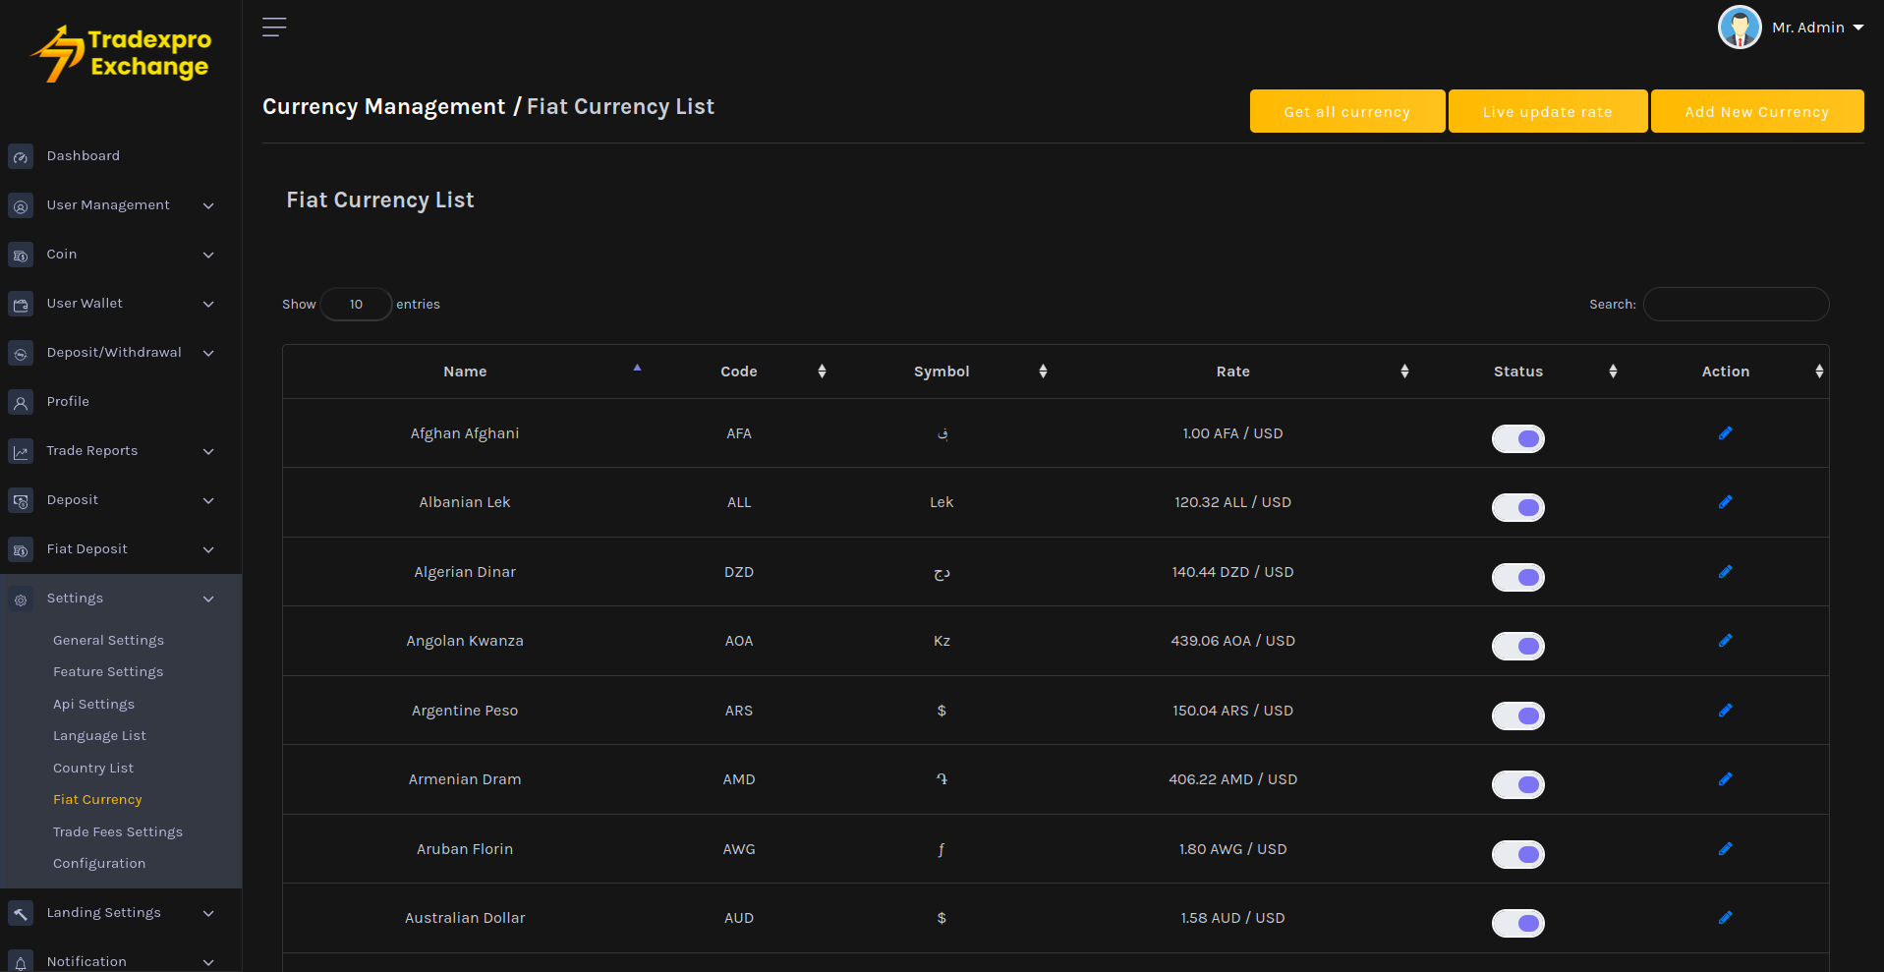Screen dimensions: 1884x972
Task: Click the Get all currency button
Action: point(1346,111)
